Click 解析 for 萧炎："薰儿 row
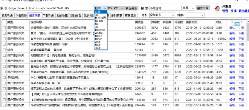249x110 pixels. [232, 33]
